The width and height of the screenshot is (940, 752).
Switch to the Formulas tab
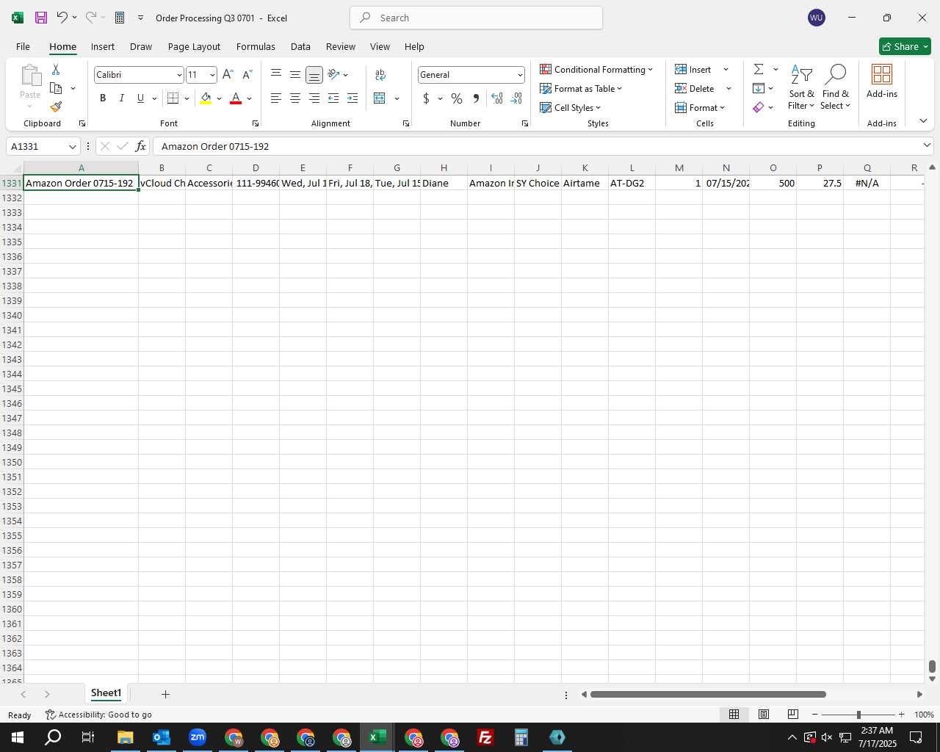point(256,46)
